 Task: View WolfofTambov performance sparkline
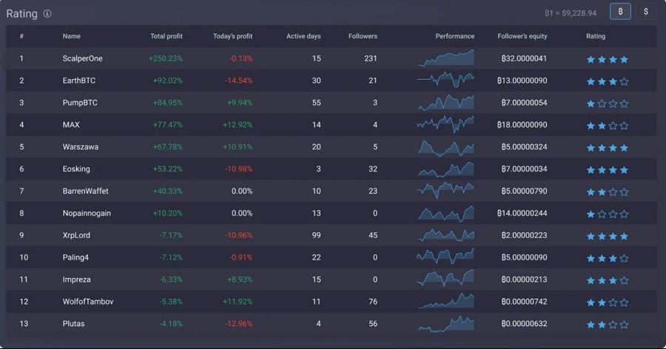pos(445,301)
